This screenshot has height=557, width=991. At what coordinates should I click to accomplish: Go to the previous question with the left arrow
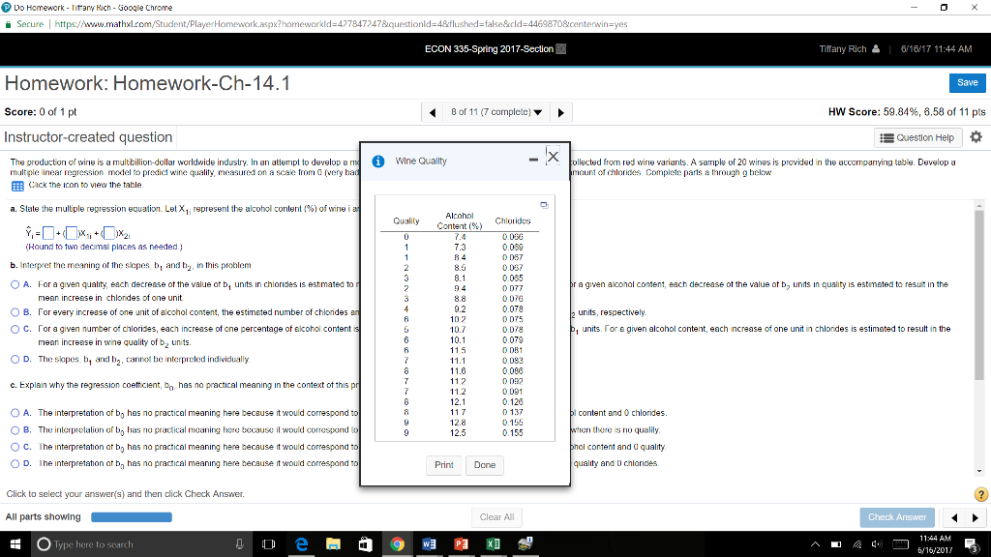point(432,111)
